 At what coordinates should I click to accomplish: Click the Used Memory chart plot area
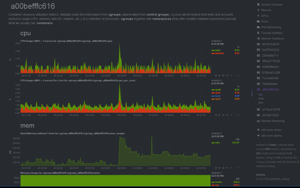[x=115, y=151]
